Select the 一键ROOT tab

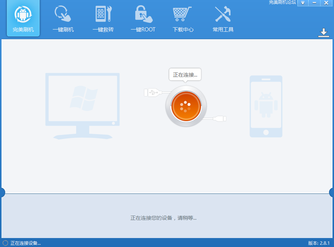143,19
